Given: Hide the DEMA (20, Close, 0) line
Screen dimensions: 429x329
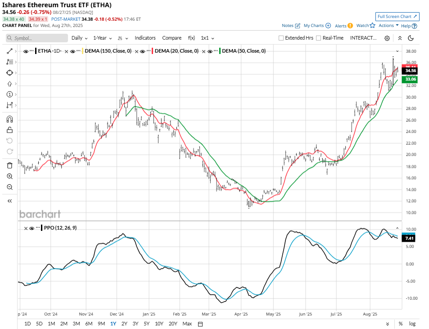Looking at the screenshot, I should 142,51.
